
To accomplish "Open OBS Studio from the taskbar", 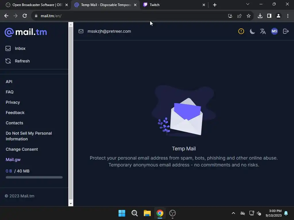I will point(173,213).
